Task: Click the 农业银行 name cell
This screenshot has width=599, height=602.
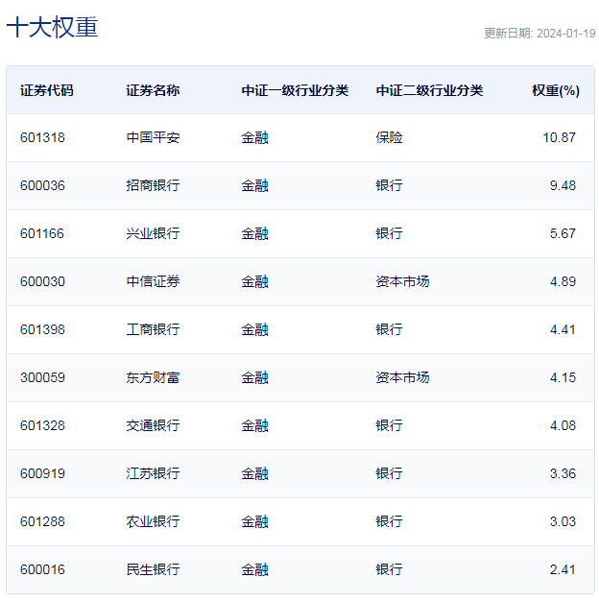Action: 153,521
